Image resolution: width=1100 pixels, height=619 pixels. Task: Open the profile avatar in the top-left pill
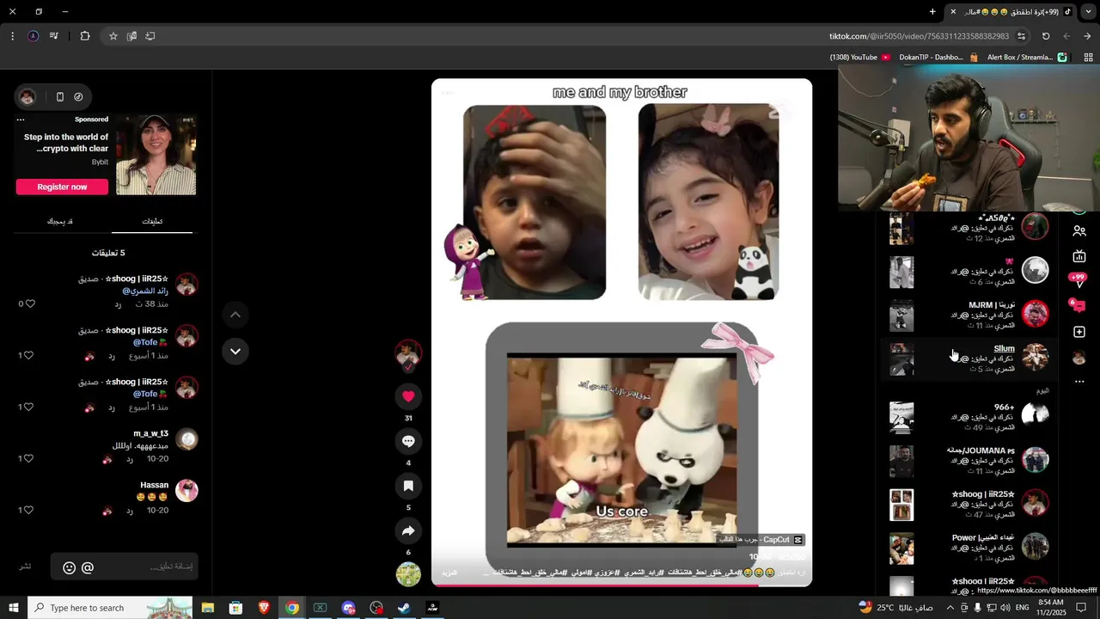point(27,97)
